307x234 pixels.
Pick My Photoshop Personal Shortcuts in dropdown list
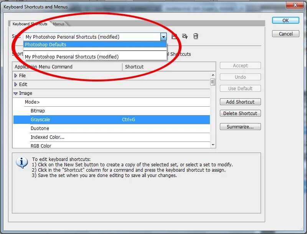coord(95,57)
